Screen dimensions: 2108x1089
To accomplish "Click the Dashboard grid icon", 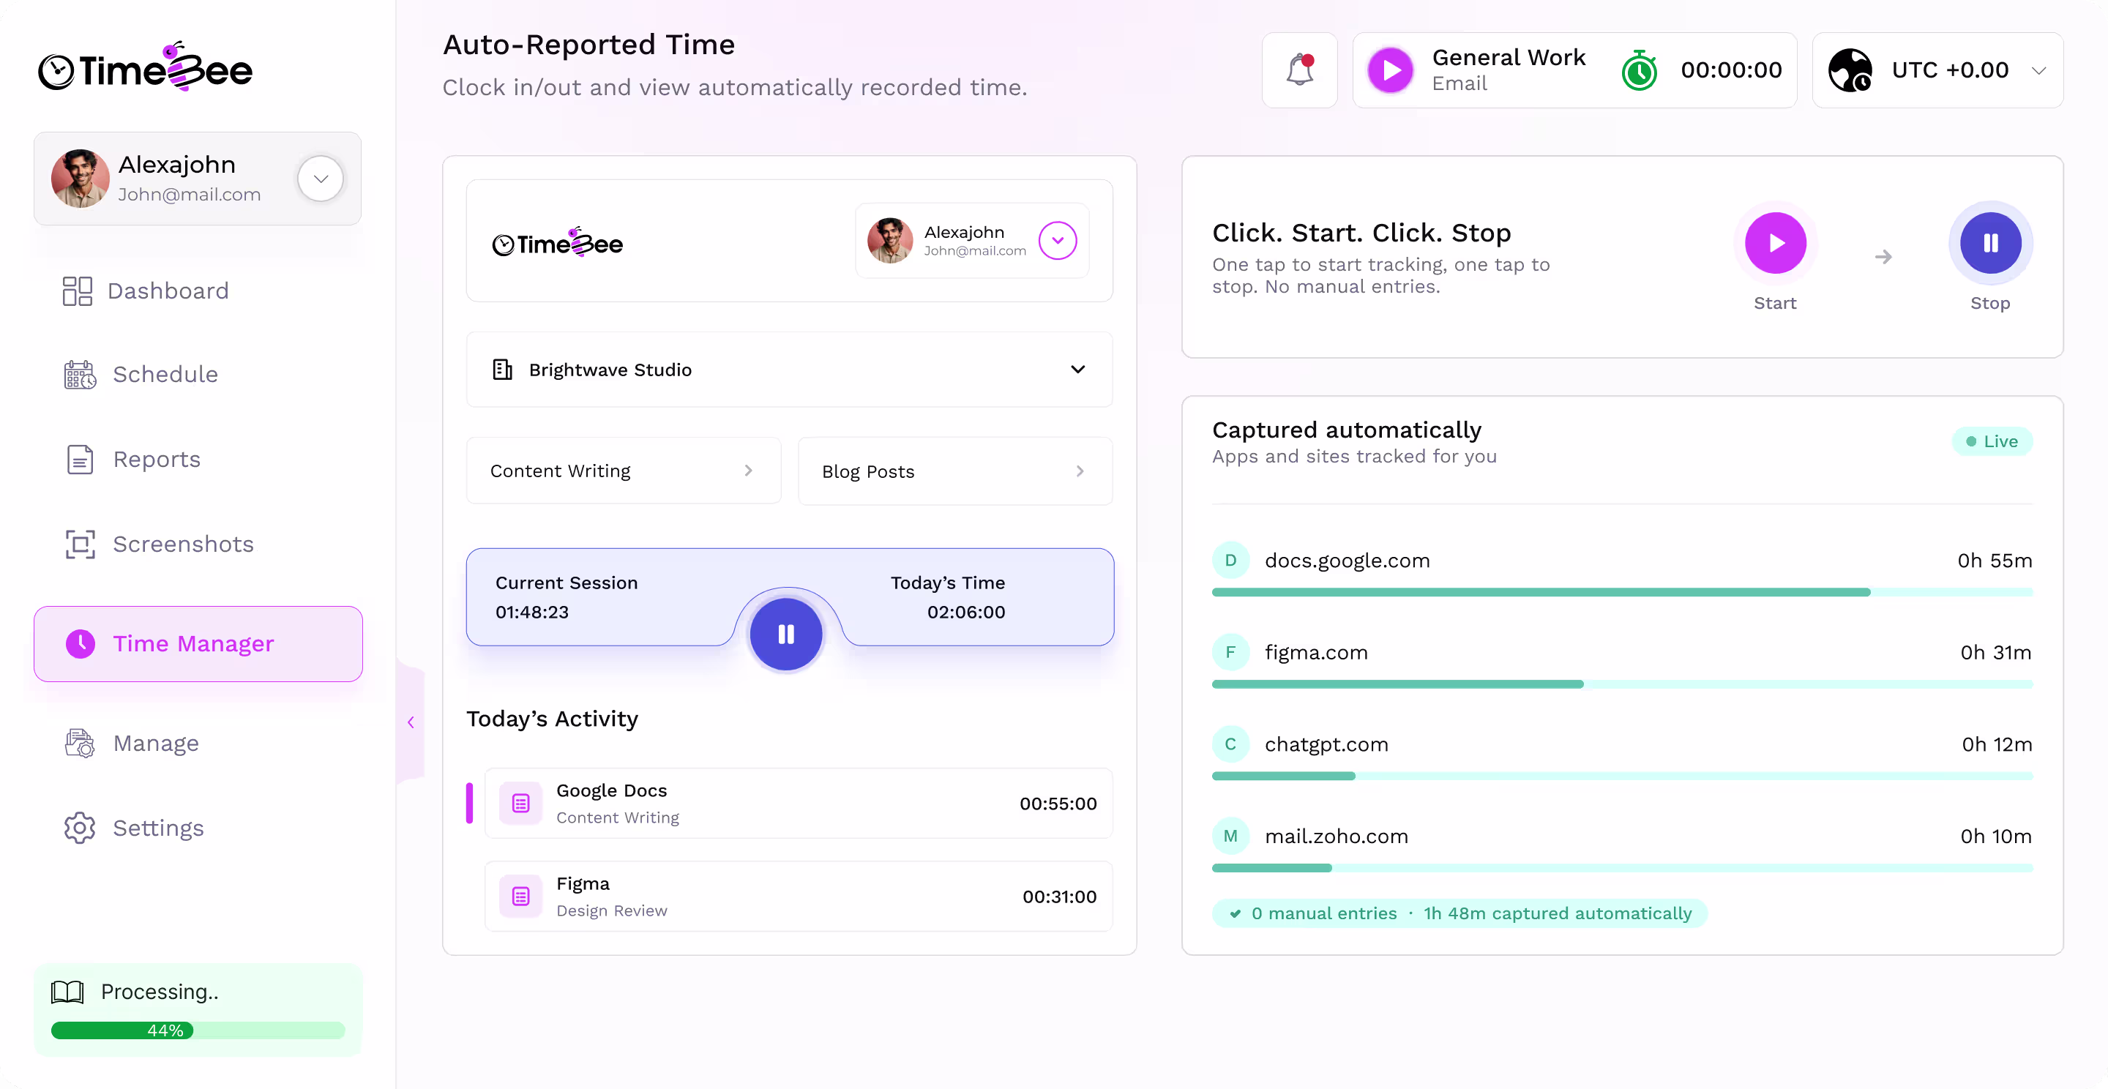I will coord(78,291).
